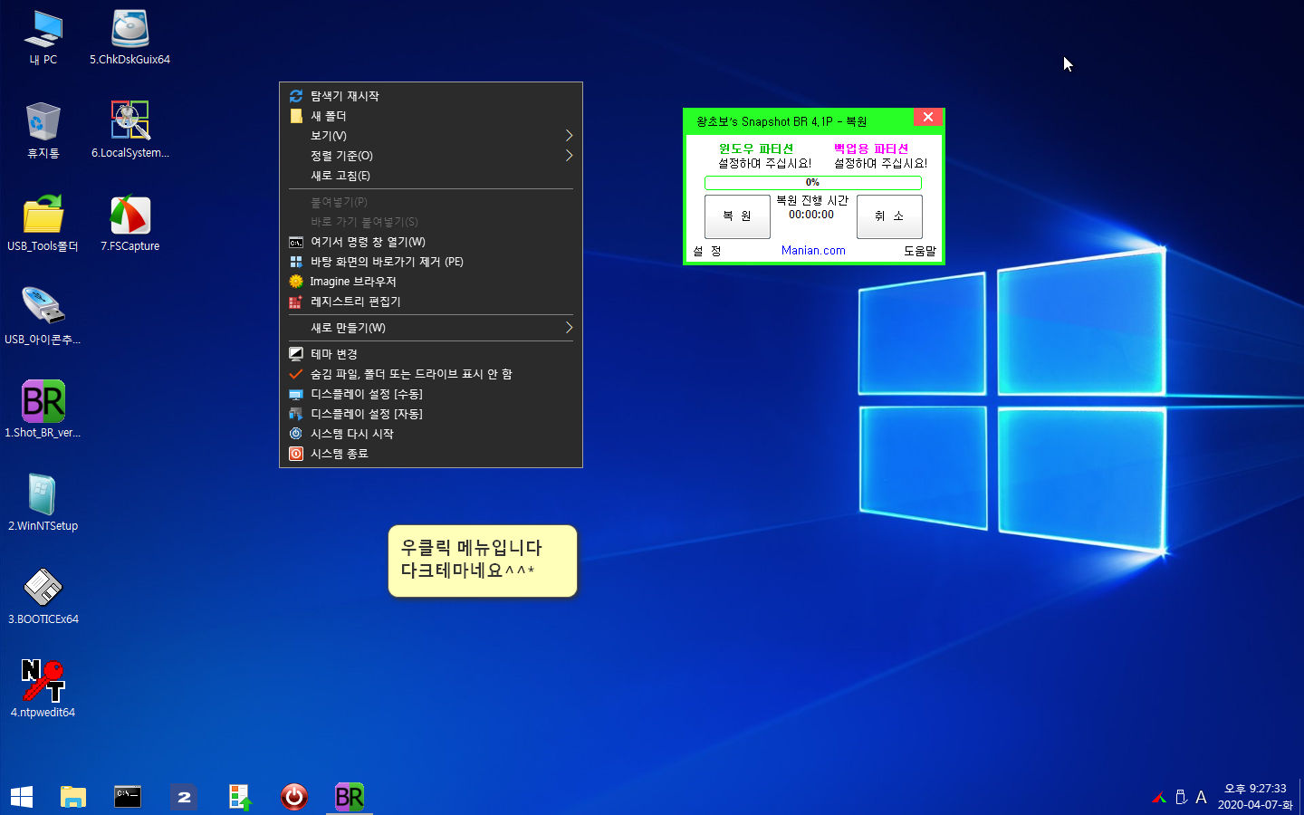The width and height of the screenshot is (1304, 815).
Task: Open 도움말 in Snapshot BR window
Action: 920,251
